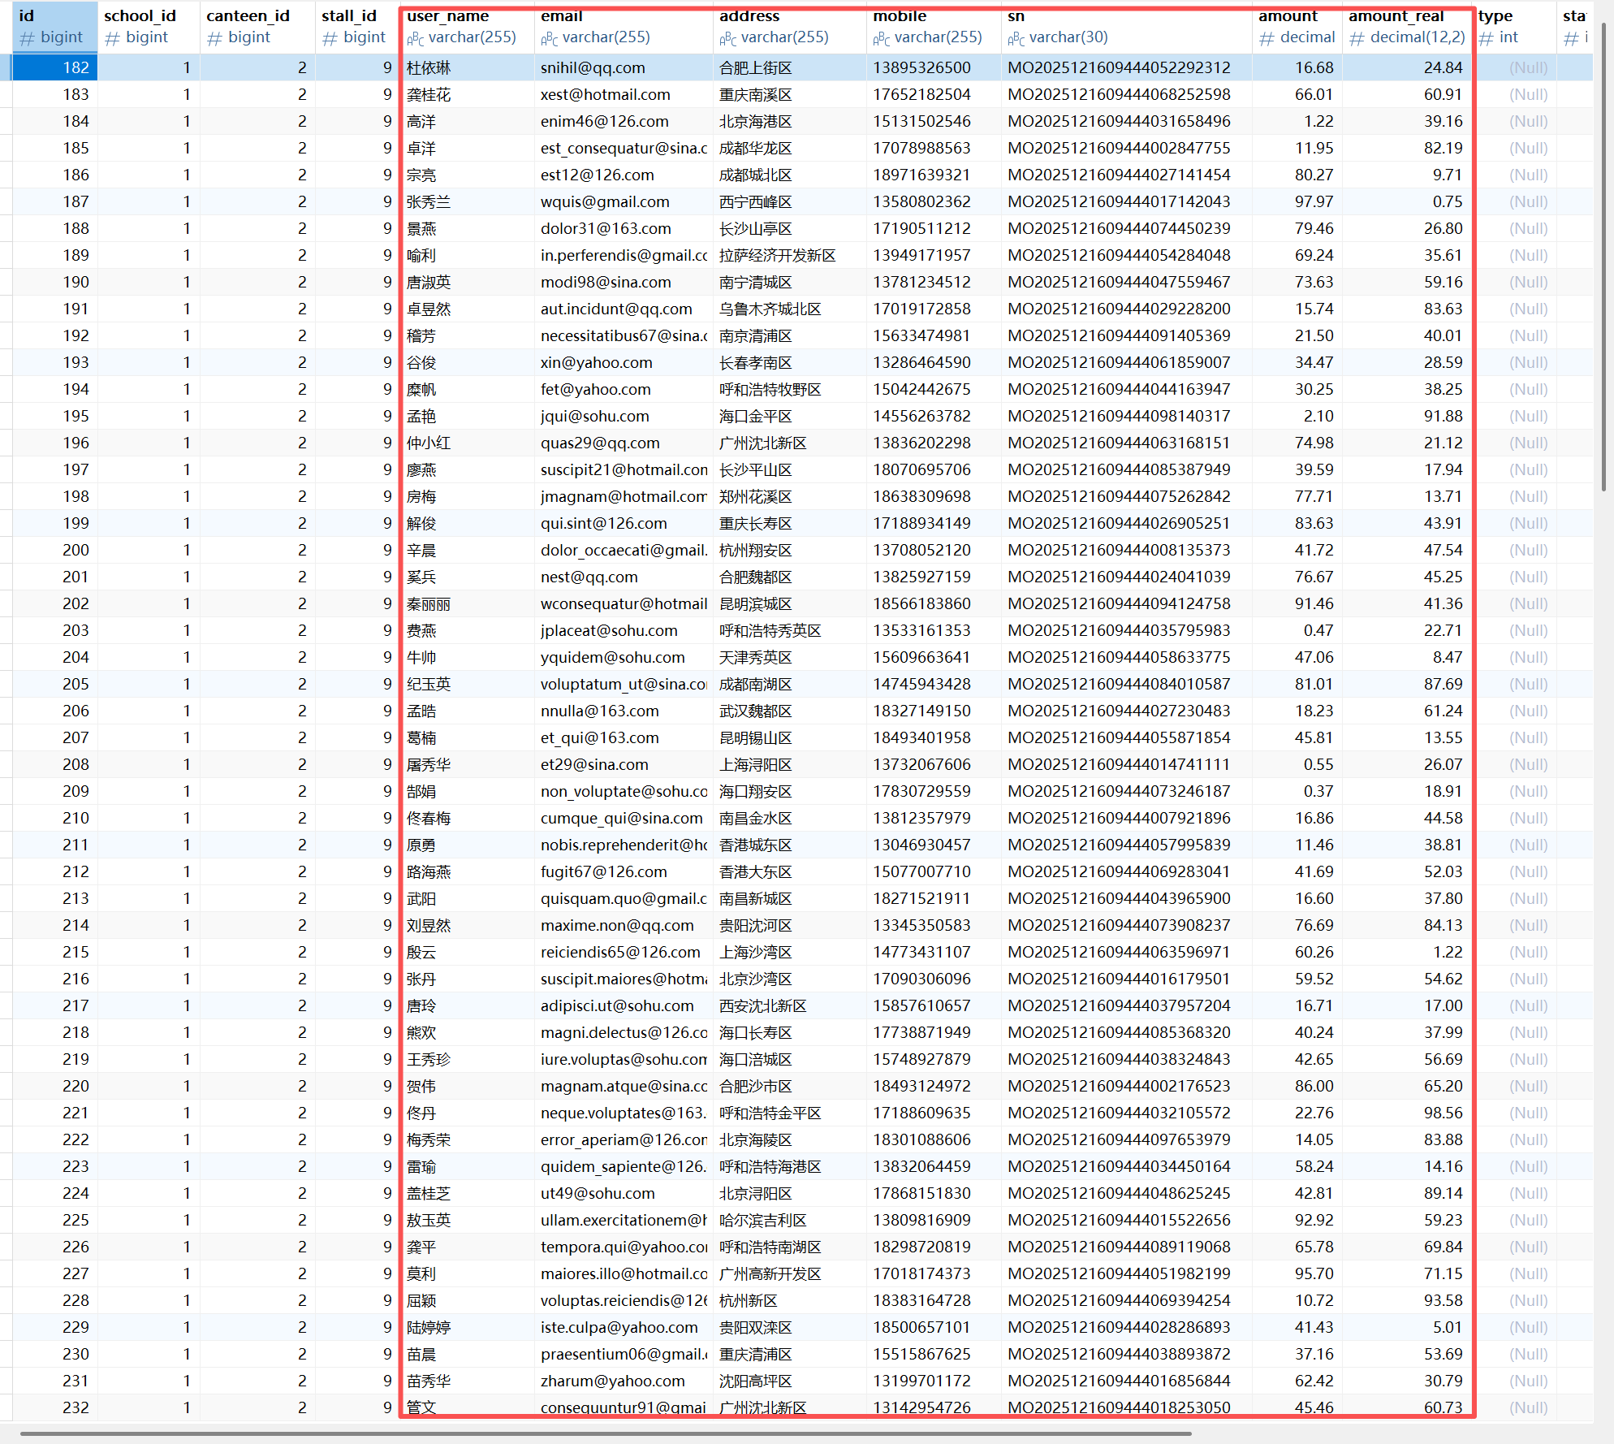The height and width of the screenshot is (1444, 1614).
Task: Click the amount column header
Action: [x=1288, y=15]
